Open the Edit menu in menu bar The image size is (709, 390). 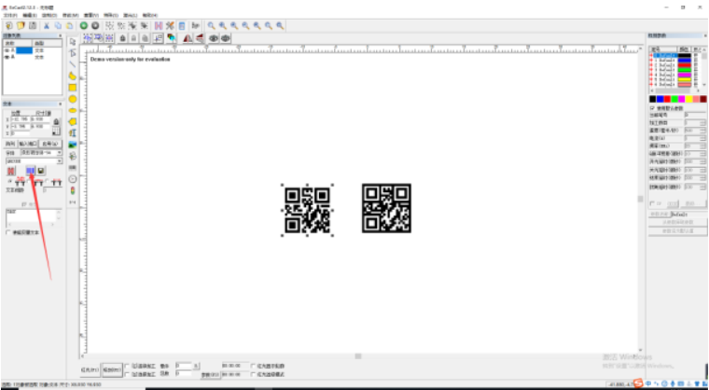coord(31,14)
